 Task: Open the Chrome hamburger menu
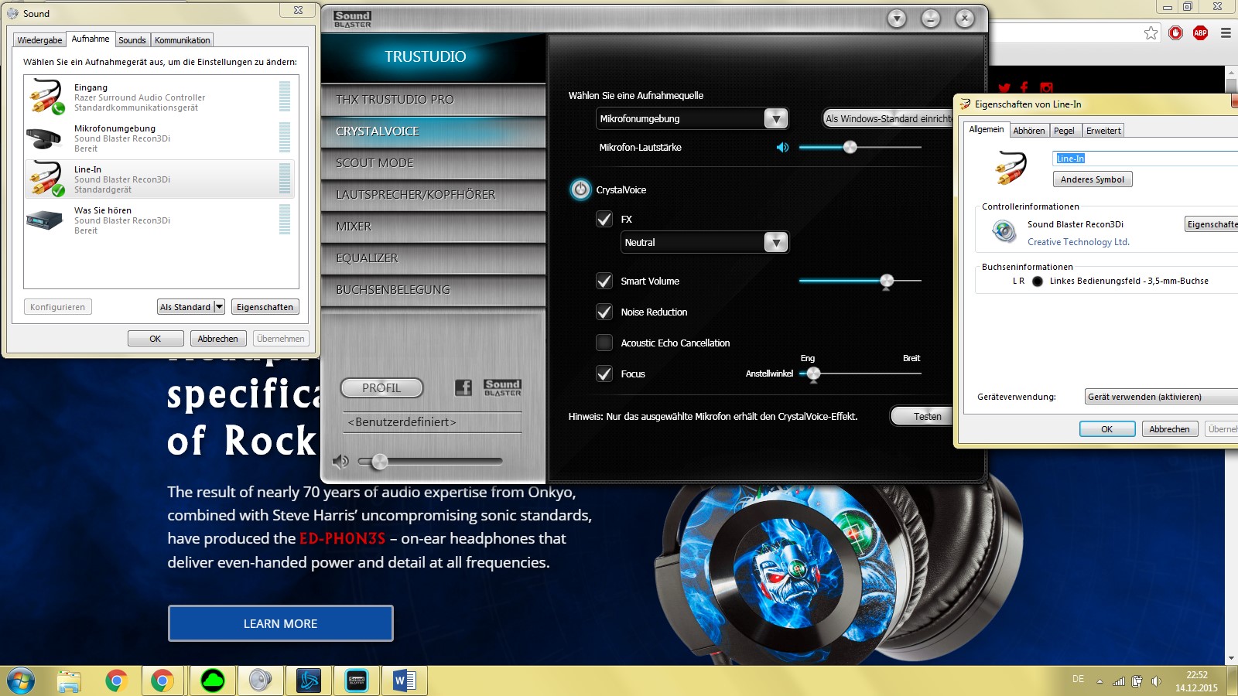(x=1226, y=32)
